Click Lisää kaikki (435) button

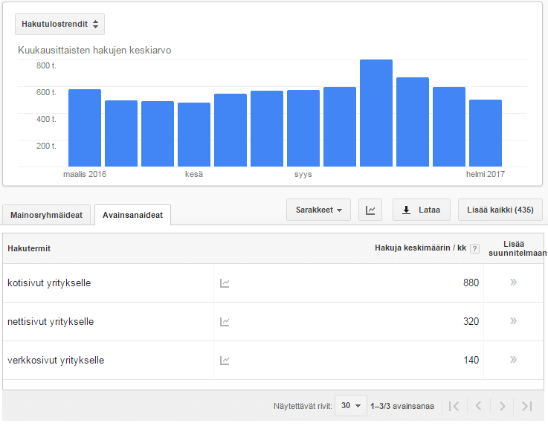[x=500, y=210]
